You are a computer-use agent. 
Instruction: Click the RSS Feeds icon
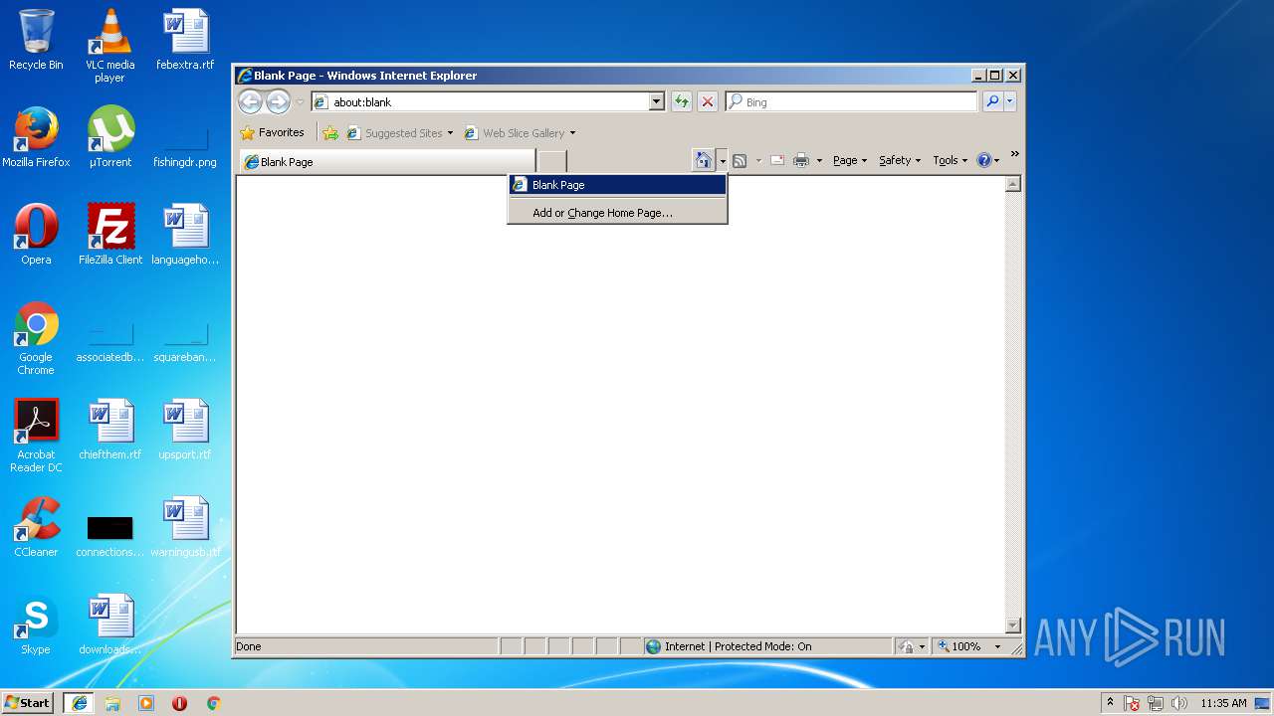pyautogui.click(x=740, y=161)
